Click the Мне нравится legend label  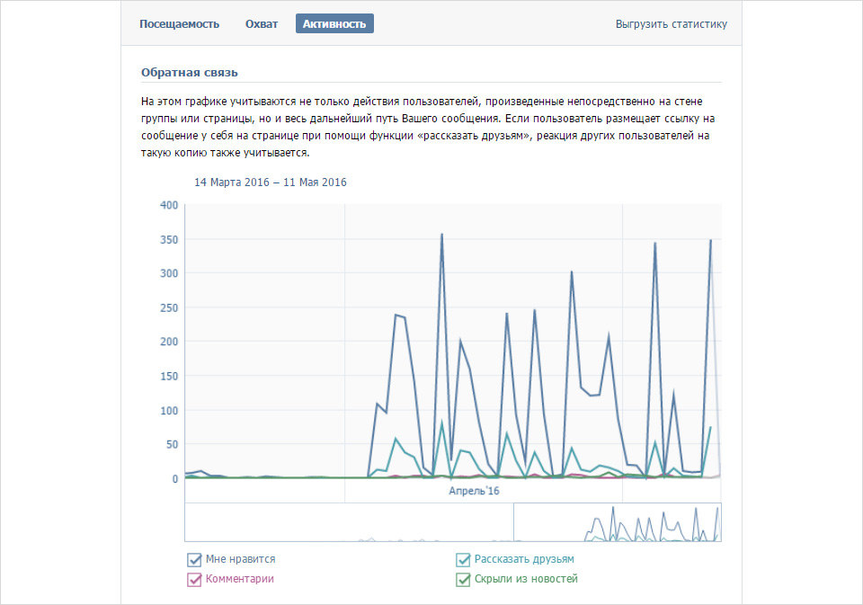click(241, 559)
